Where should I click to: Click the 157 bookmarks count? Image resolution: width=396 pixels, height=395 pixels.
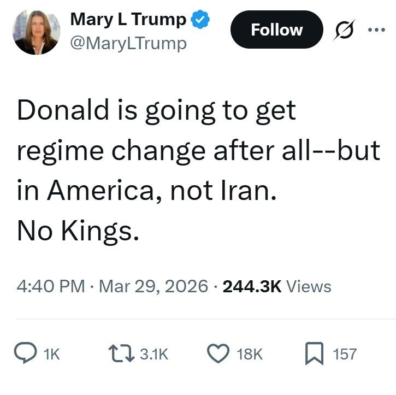[345, 354]
